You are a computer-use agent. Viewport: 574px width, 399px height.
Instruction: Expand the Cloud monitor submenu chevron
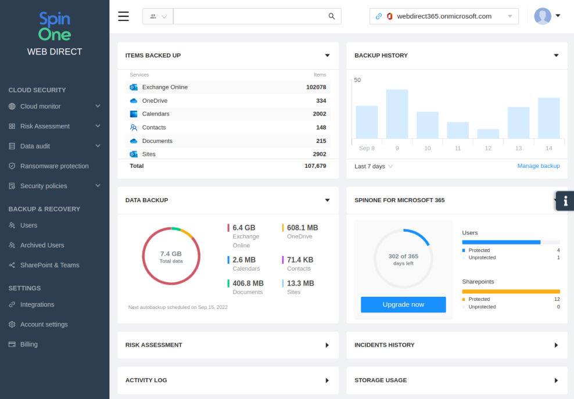point(98,106)
